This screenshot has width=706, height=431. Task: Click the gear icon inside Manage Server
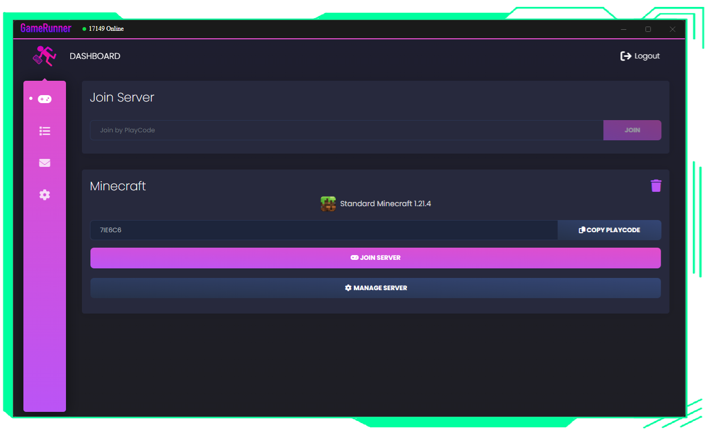348,288
